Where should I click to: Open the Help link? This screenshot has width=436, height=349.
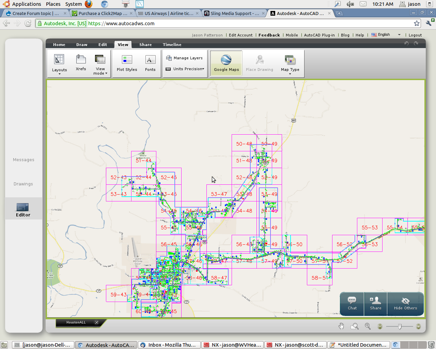[360, 35]
